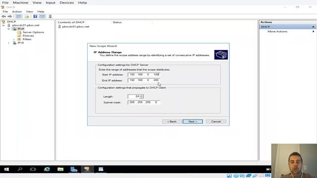Click the Start IP address field

[x=144, y=75]
